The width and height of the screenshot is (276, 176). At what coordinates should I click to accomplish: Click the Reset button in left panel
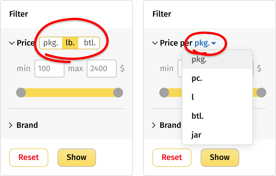click(x=29, y=157)
